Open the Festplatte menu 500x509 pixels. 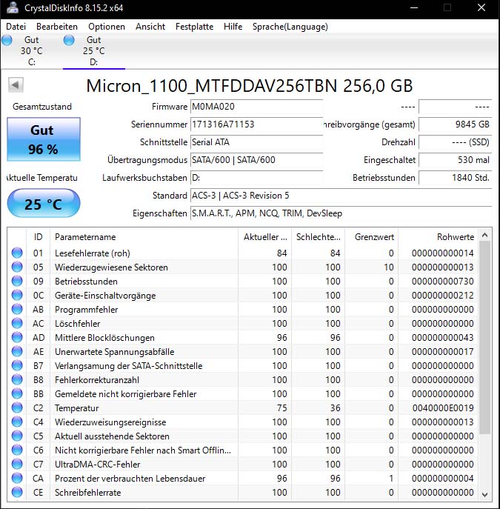point(194,27)
